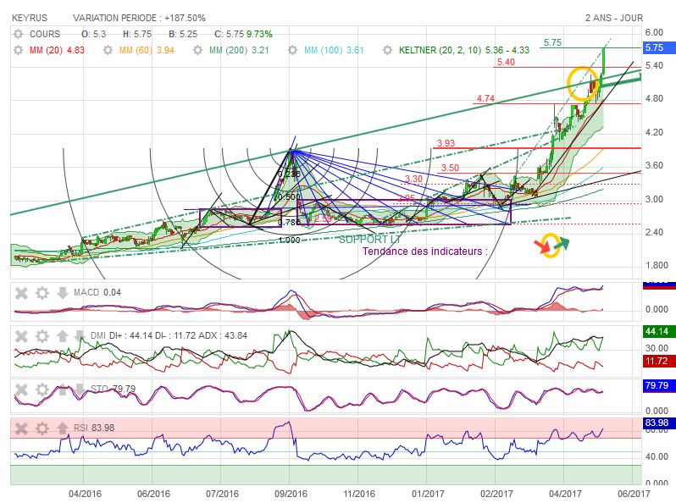
Task: Click the VARIATION PERIODE +187.50% label
Action: (139, 18)
